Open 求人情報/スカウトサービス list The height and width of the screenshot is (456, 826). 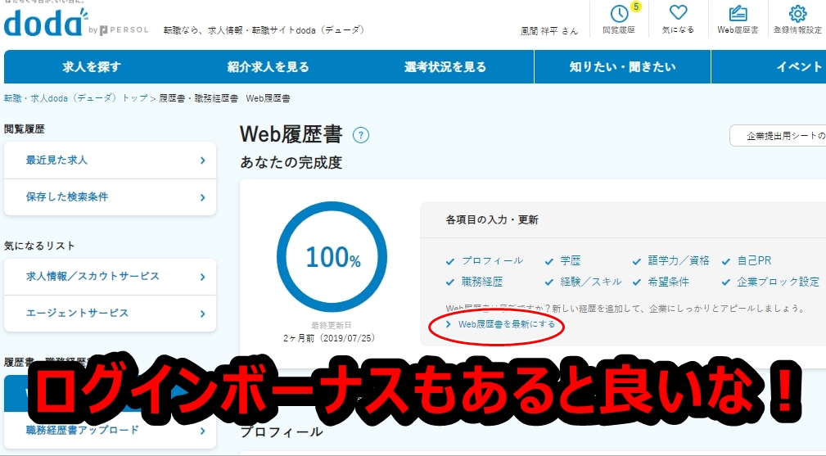point(110,277)
